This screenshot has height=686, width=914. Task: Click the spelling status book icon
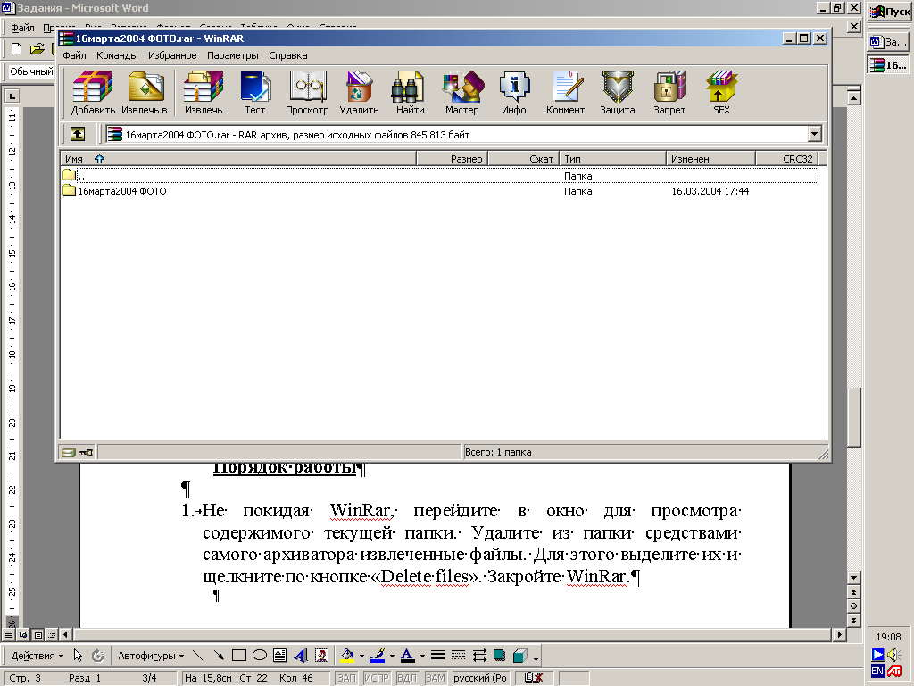pos(534,678)
